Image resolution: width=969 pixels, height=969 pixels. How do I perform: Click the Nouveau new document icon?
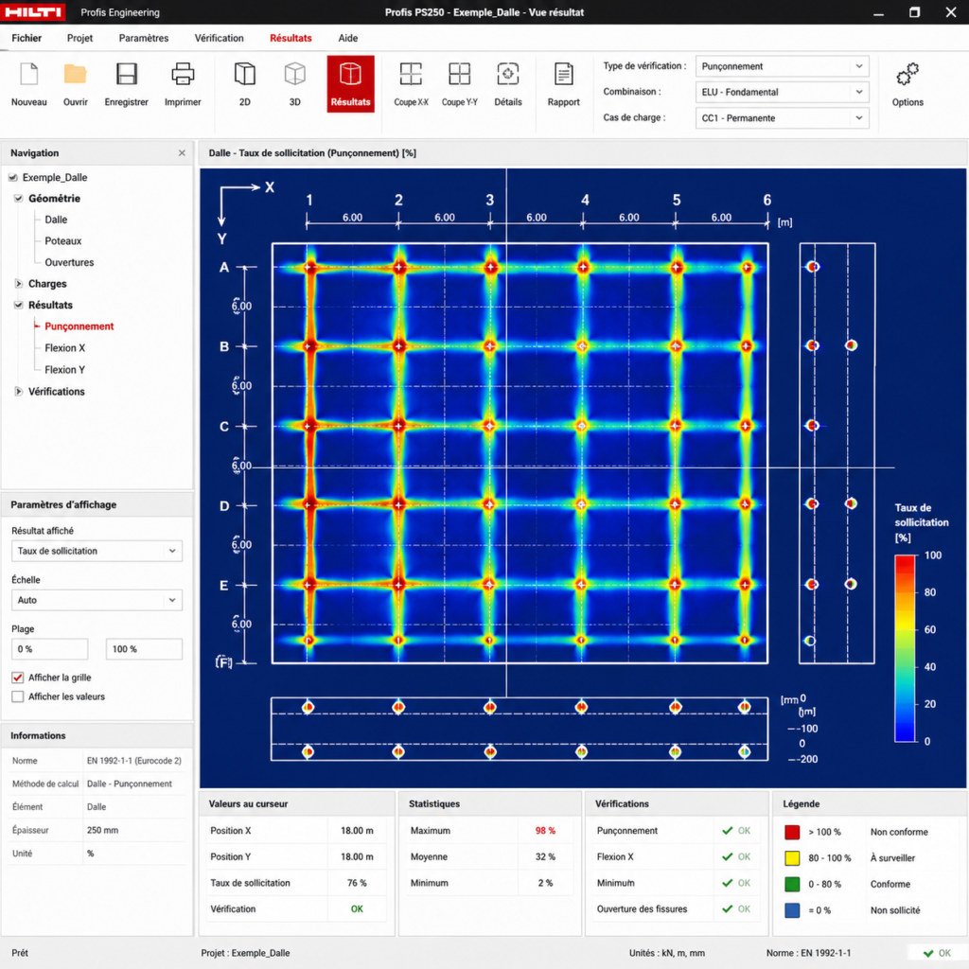point(29,74)
